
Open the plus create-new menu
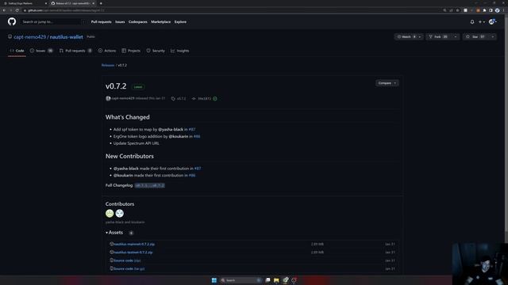tap(482, 22)
